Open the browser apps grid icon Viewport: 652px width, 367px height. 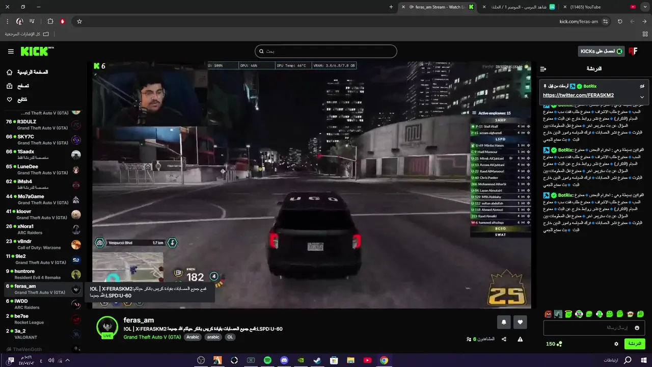click(645, 34)
